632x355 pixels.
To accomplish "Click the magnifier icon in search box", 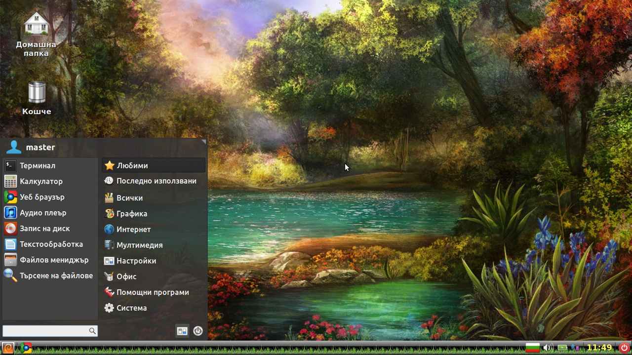I will pyautogui.click(x=92, y=331).
